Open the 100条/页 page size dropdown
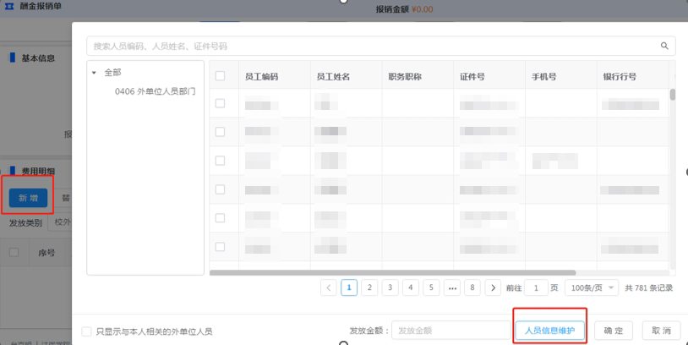Image resolution: width=688 pixels, height=345 pixels. click(x=593, y=287)
